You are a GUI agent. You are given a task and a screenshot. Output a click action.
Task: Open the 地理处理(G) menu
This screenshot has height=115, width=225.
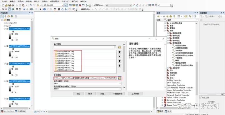[x=54, y=1]
